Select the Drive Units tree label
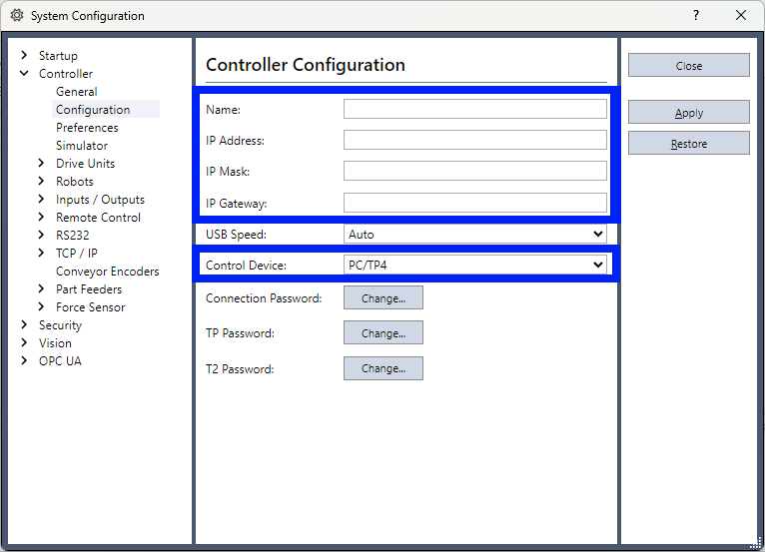Image resolution: width=765 pixels, height=552 pixels. pyautogui.click(x=85, y=164)
